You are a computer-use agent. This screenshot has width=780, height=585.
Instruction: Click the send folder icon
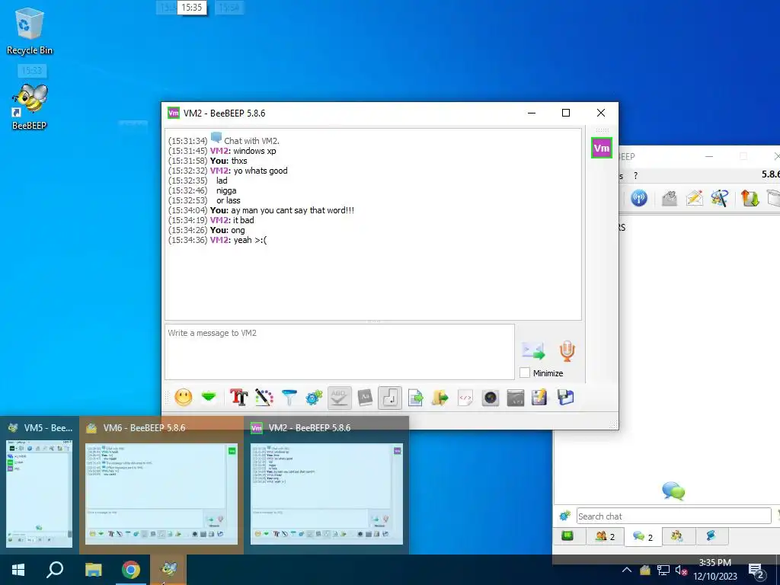point(440,398)
